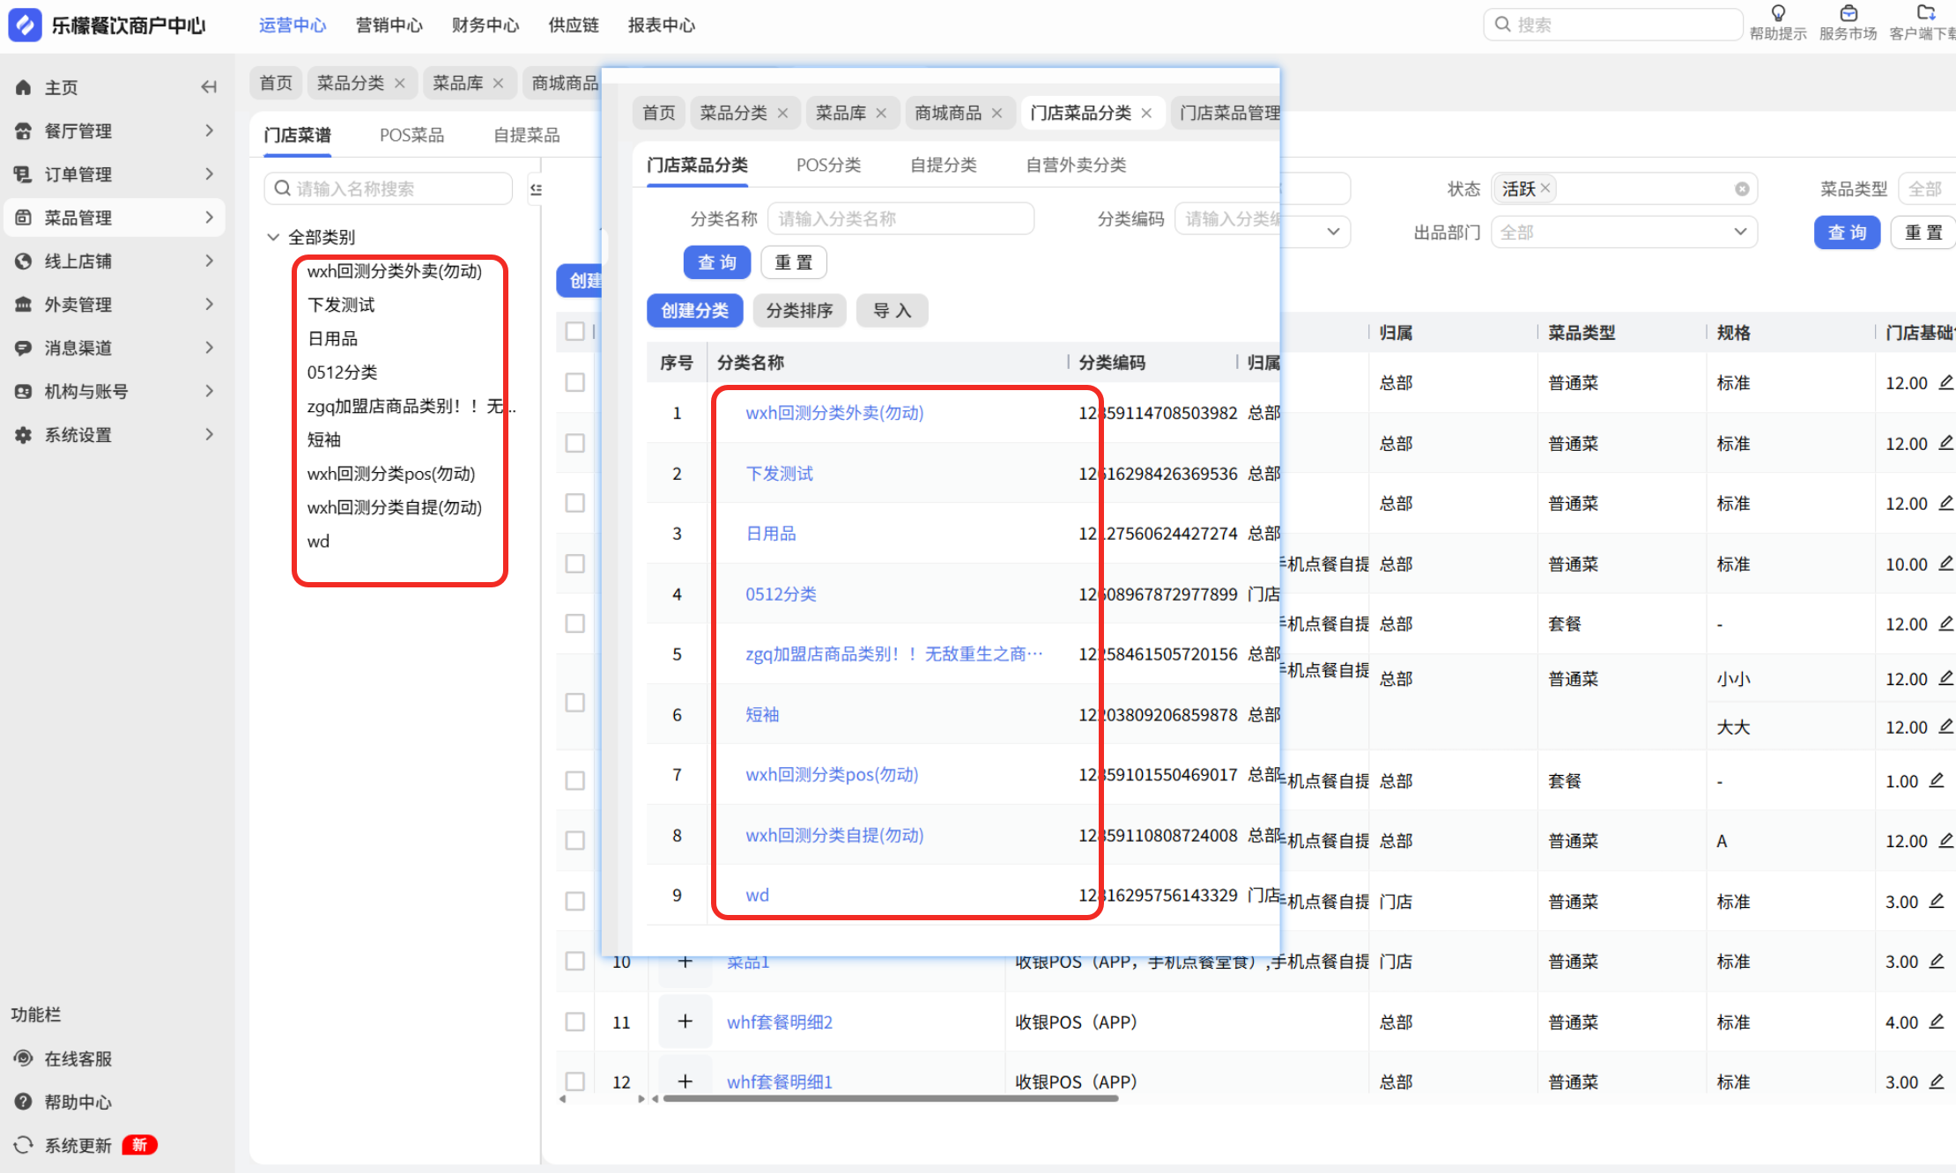Expand 菜品管理 sidebar menu

coord(115,218)
